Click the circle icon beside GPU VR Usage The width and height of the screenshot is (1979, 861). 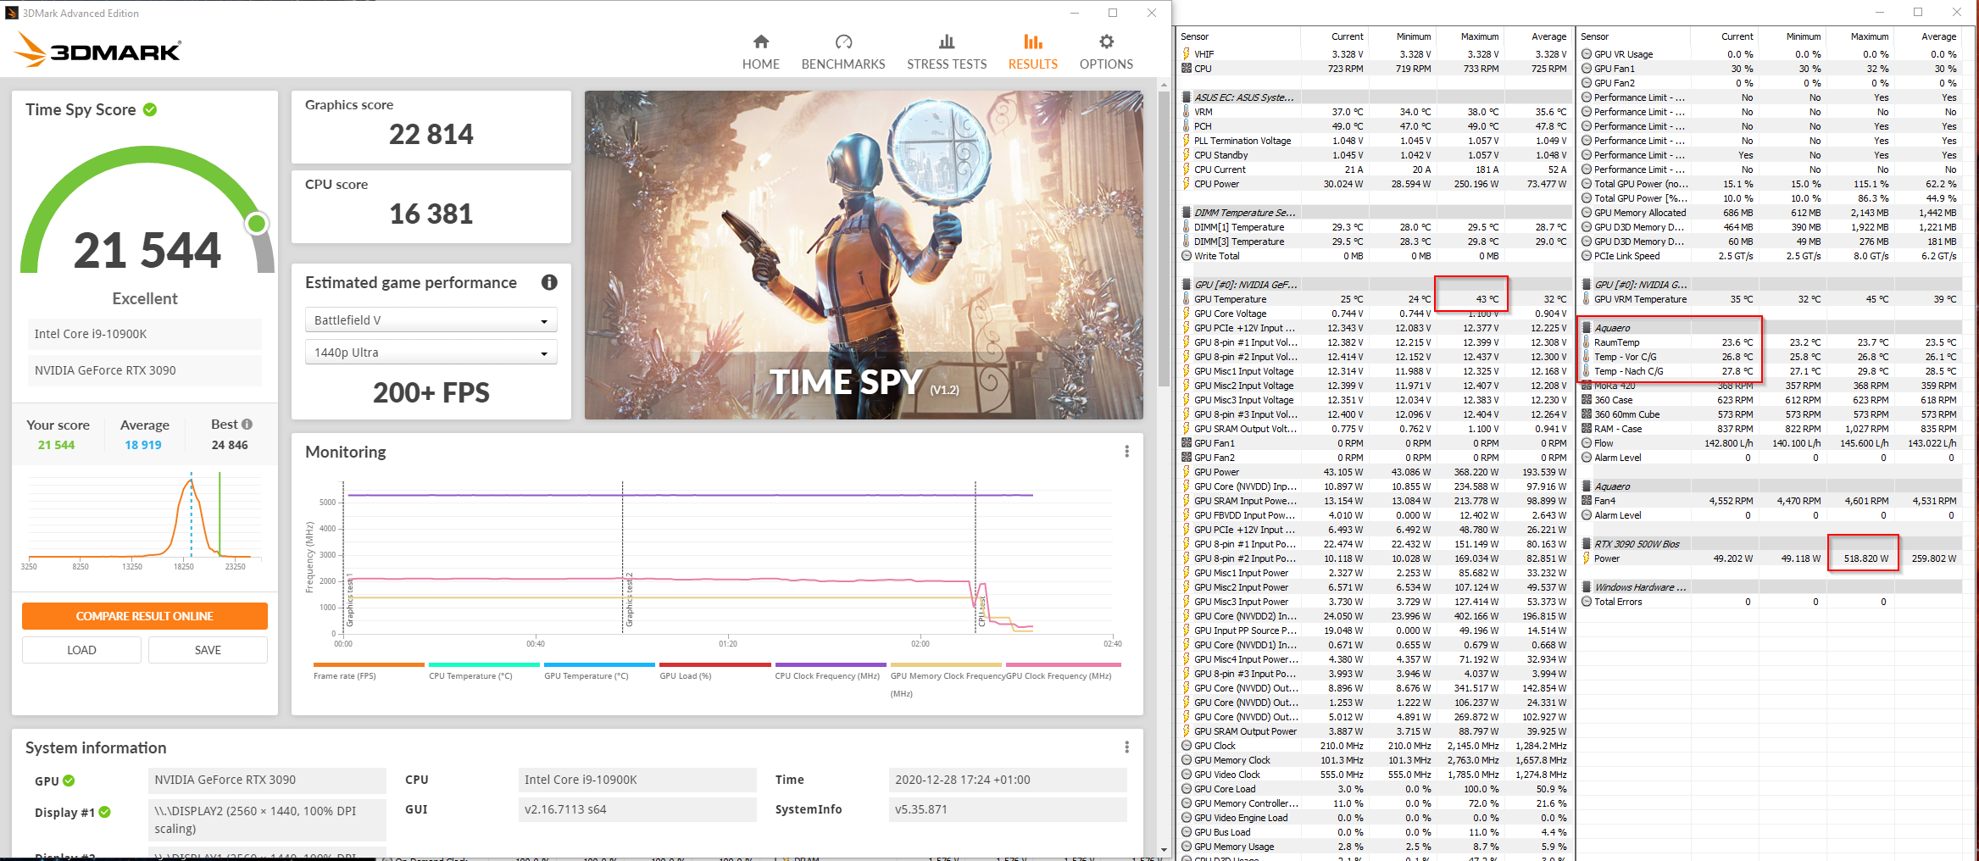pos(1587,54)
